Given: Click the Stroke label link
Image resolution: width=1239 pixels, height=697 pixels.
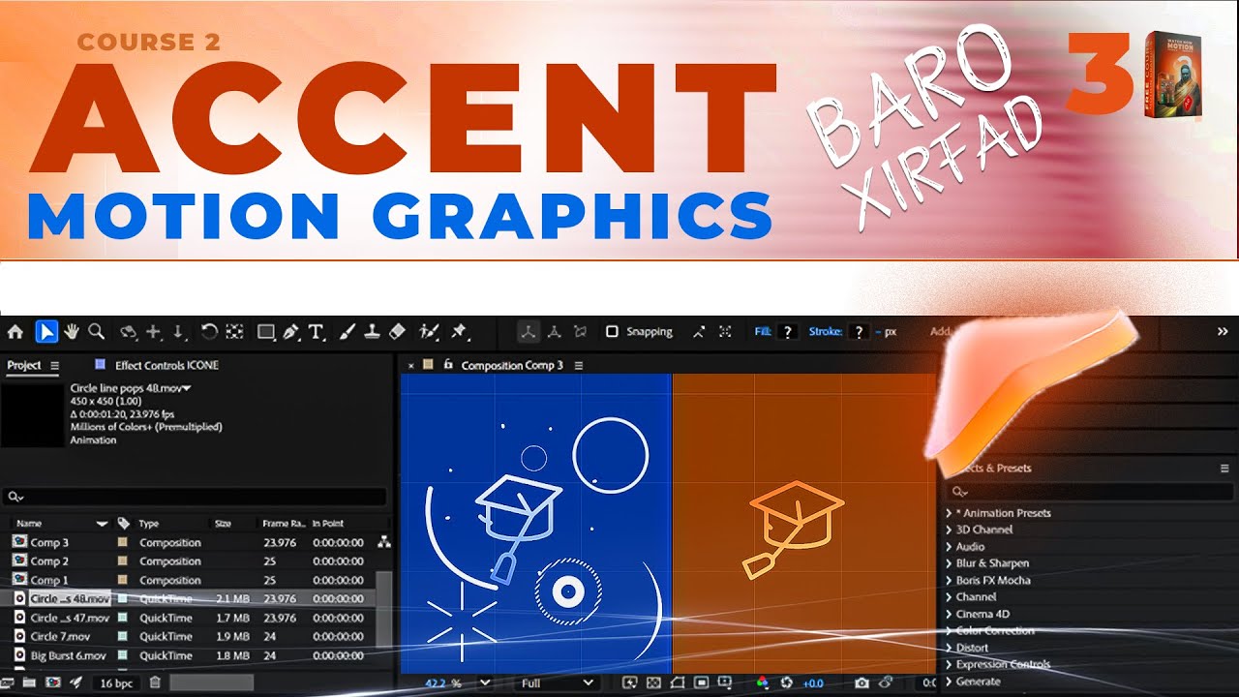Looking at the screenshot, I should 826,332.
